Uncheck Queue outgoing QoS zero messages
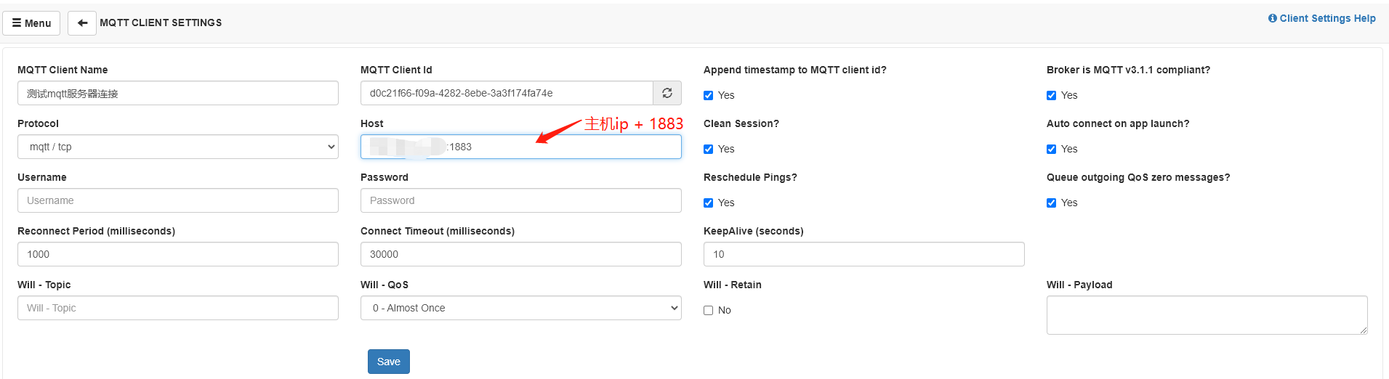Screen dimensions: 1389x379 [1052, 203]
